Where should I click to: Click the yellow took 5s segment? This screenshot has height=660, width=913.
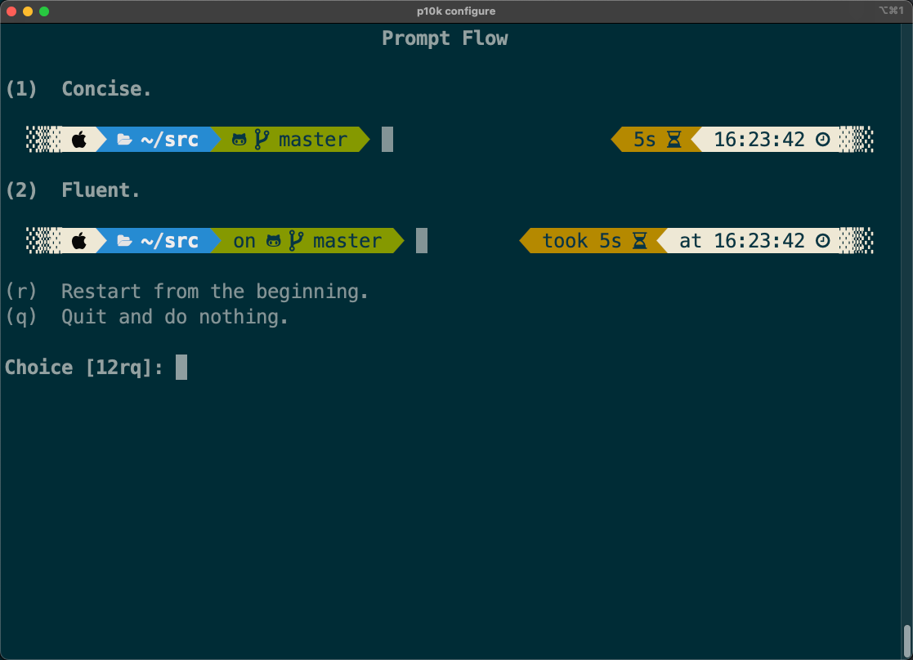point(581,241)
